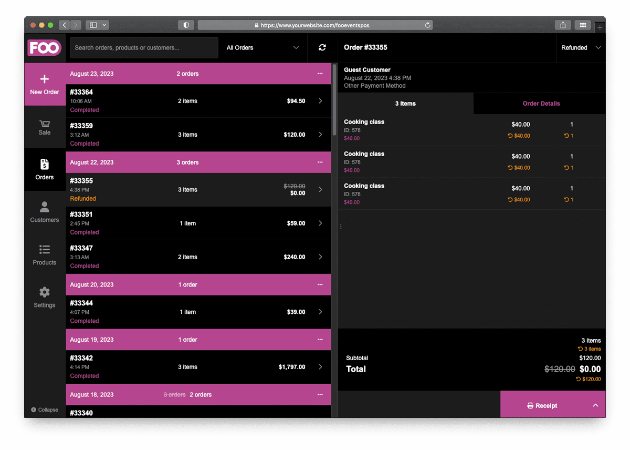Screen dimensions: 630x450
Task: Select the Sale shopping cart icon
Action: [45, 124]
